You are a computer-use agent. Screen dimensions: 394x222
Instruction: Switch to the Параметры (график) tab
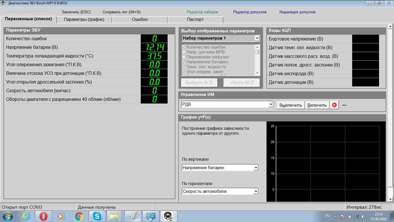pyautogui.click(x=84, y=19)
